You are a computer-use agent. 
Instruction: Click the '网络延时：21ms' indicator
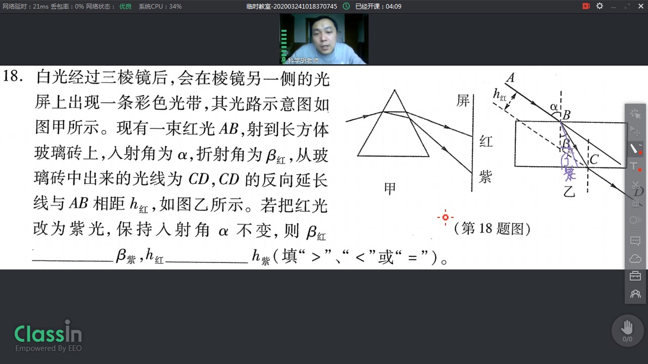coord(25,7)
